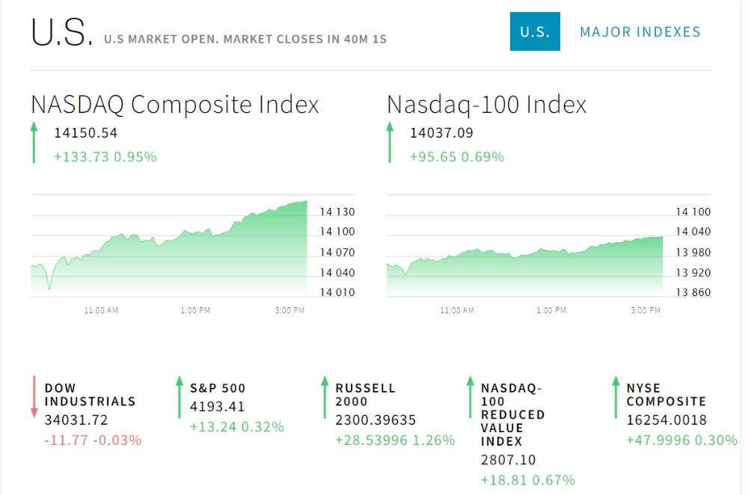Select the U.S. tab
Viewport: 748px width, 495px height.
[535, 32]
